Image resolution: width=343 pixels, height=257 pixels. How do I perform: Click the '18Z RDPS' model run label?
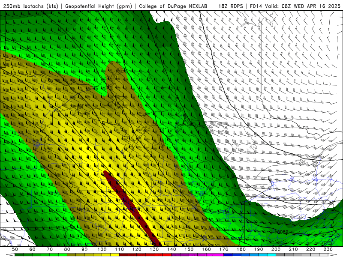point(231,6)
